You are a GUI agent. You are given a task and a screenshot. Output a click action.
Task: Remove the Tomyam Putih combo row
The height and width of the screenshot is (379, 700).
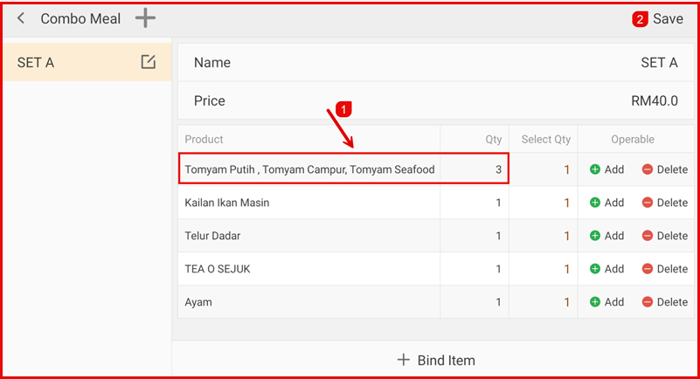[664, 169]
